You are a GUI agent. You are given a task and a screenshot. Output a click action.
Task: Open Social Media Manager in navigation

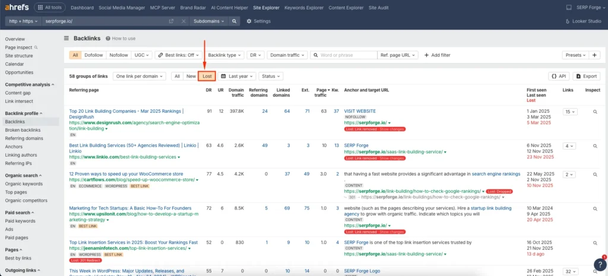tap(122, 7)
